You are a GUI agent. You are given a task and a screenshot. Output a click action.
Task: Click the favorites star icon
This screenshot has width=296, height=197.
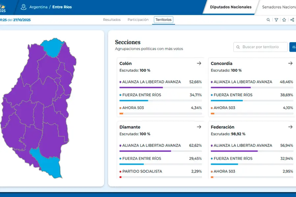point(284,20)
